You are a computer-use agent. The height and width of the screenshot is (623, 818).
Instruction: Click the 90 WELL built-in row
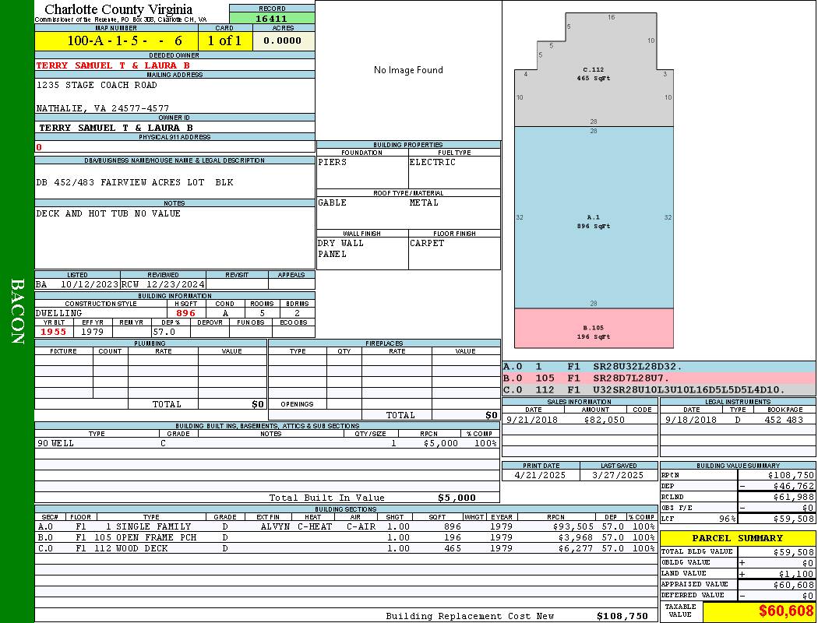[x=267, y=444]
